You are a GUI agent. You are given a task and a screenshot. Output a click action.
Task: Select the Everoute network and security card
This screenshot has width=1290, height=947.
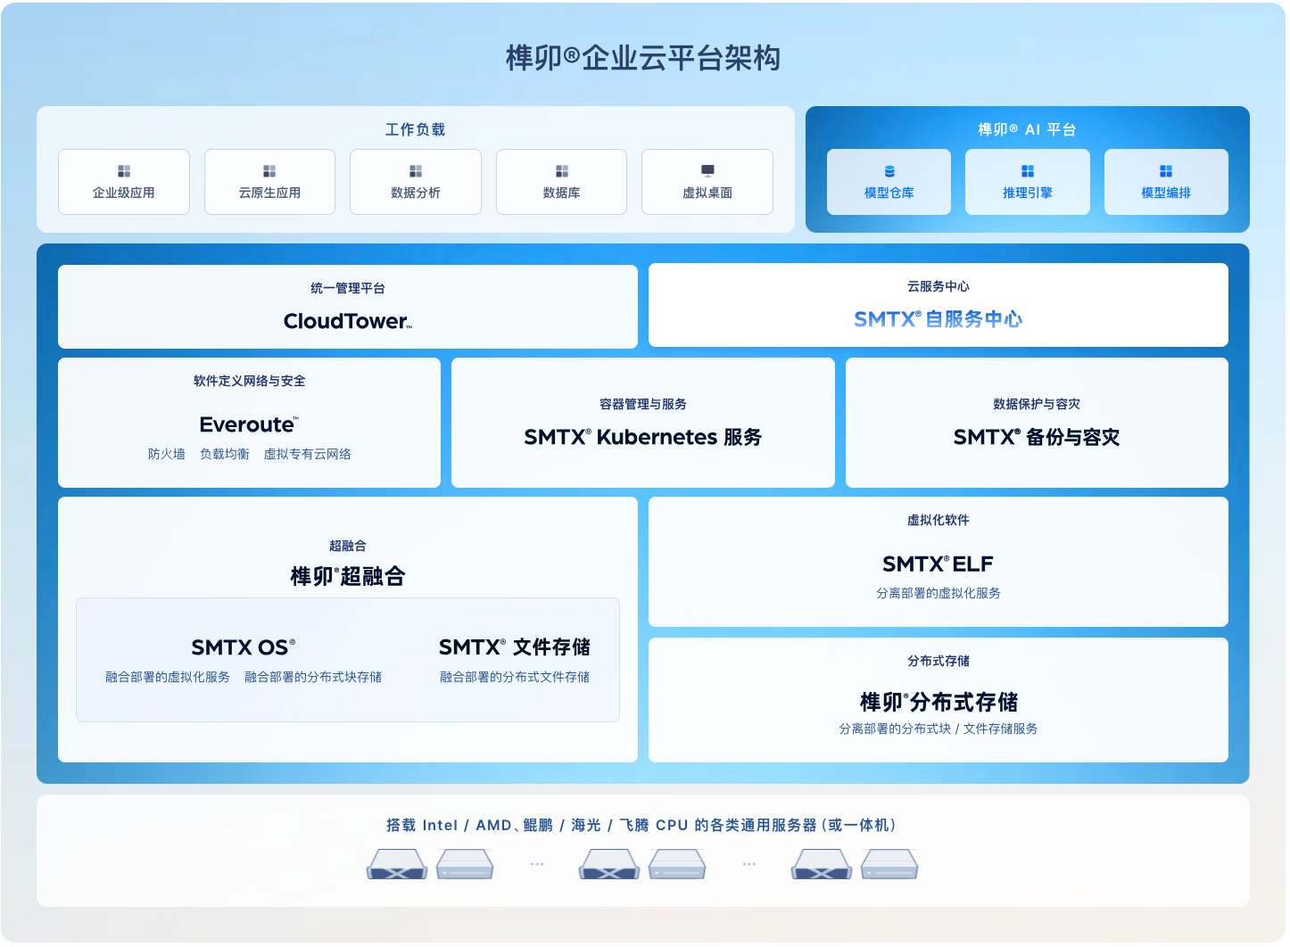click(x=249, y=423)
